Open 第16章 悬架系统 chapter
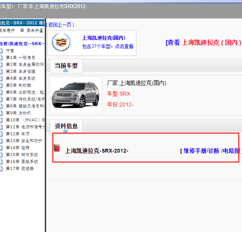Viewport: 242px width, 232px height. pyautogui.click(x=22, y=162)
